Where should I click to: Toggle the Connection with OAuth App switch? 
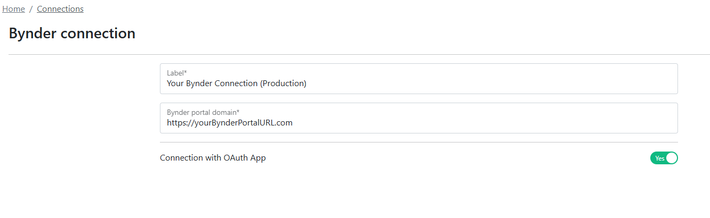[x=664, y=158]
